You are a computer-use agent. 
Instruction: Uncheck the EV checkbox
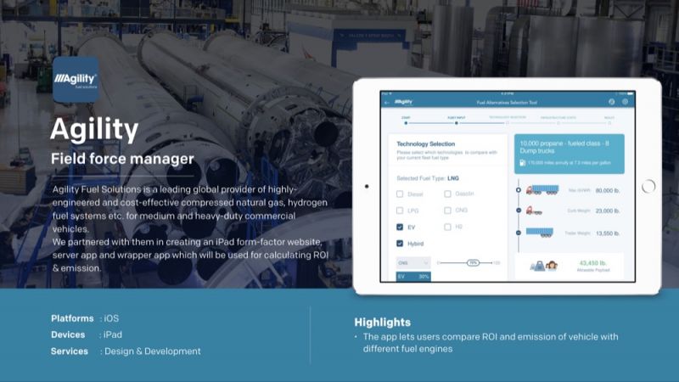pyautogui.click(x=400, y=227)
